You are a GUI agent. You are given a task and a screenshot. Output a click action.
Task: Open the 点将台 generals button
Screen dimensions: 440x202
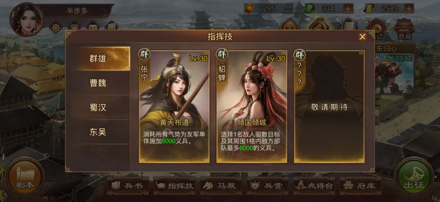pos(314,186)
